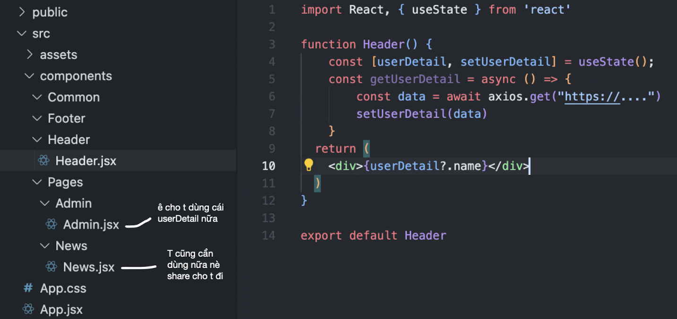Viewport: 677px width, 319px height.
Task: Open the Admin.jsx file
Action: coord(91,225)
